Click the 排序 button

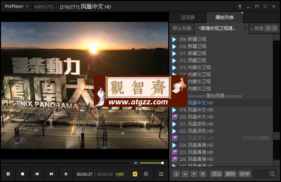coord(244,174)
